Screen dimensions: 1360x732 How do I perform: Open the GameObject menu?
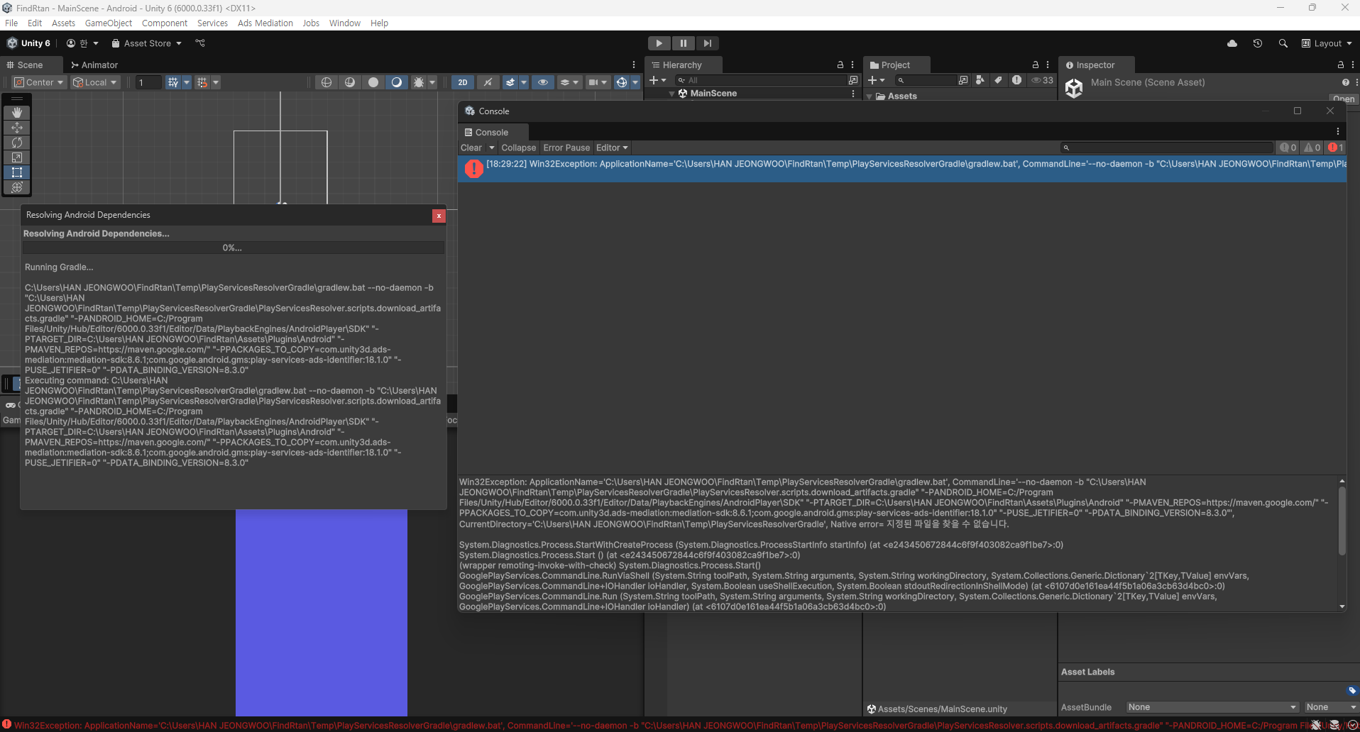pos(109,23)
